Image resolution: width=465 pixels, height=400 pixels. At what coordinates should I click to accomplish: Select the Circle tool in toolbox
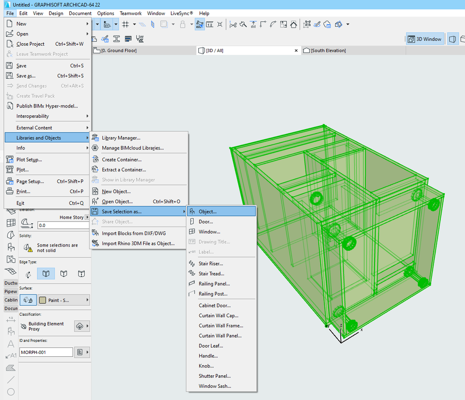click(x=10, y=392)
